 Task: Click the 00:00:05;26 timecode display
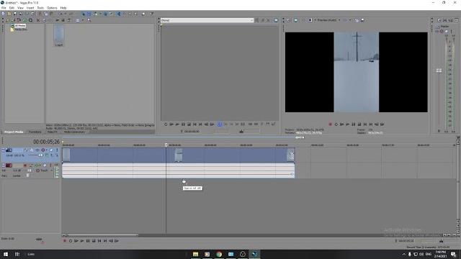pyautogui.click(x=46, y=142)
